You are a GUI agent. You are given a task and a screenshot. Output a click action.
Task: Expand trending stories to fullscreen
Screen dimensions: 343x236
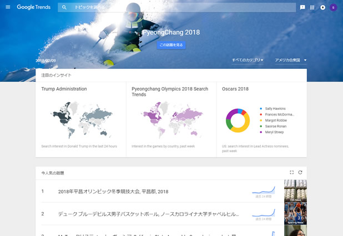291,173
